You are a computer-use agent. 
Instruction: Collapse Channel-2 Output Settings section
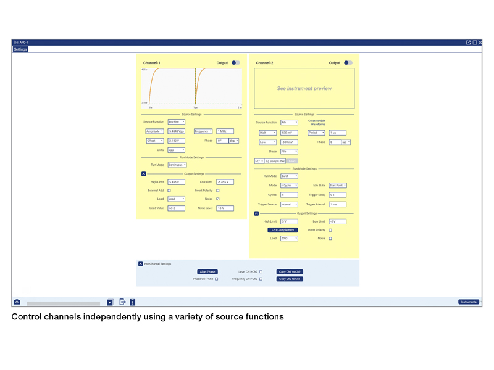(257, 213)
